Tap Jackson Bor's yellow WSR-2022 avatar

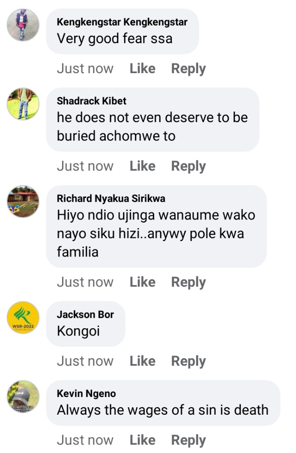point(23,318)
